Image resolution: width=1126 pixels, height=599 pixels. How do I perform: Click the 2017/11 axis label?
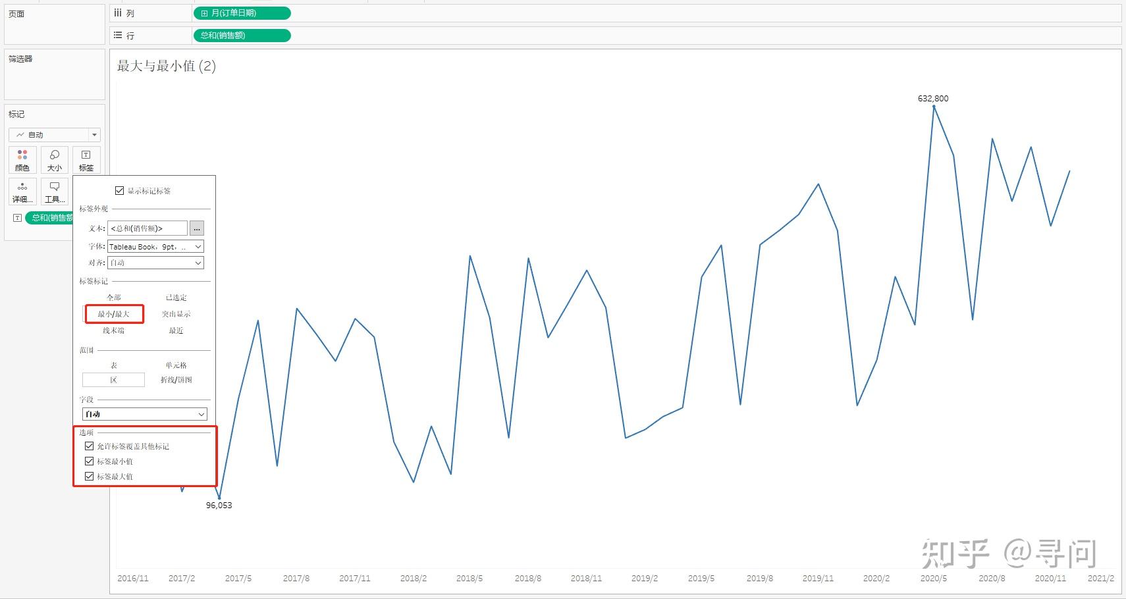(x=355, y=579)
